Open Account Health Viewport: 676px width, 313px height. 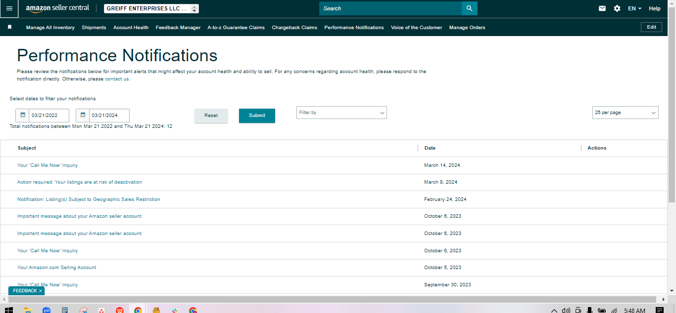click(x=131, y=28)
